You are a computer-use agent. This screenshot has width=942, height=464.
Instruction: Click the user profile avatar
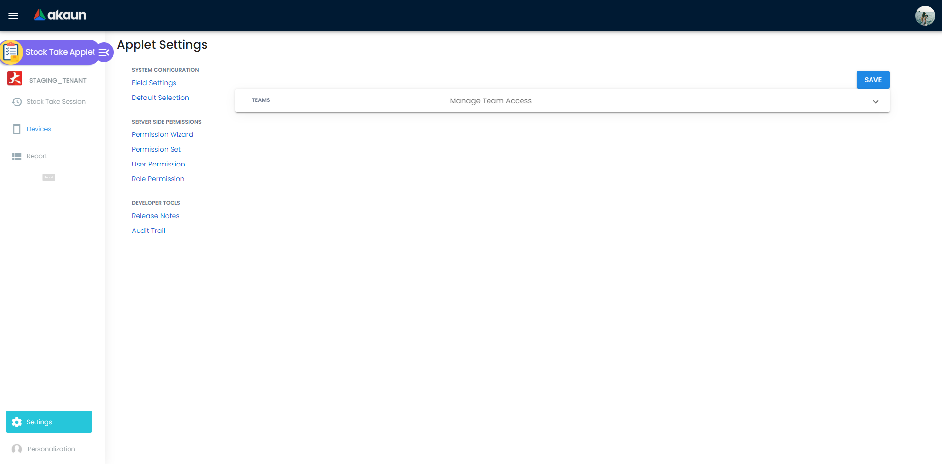[x=925, y=15]
